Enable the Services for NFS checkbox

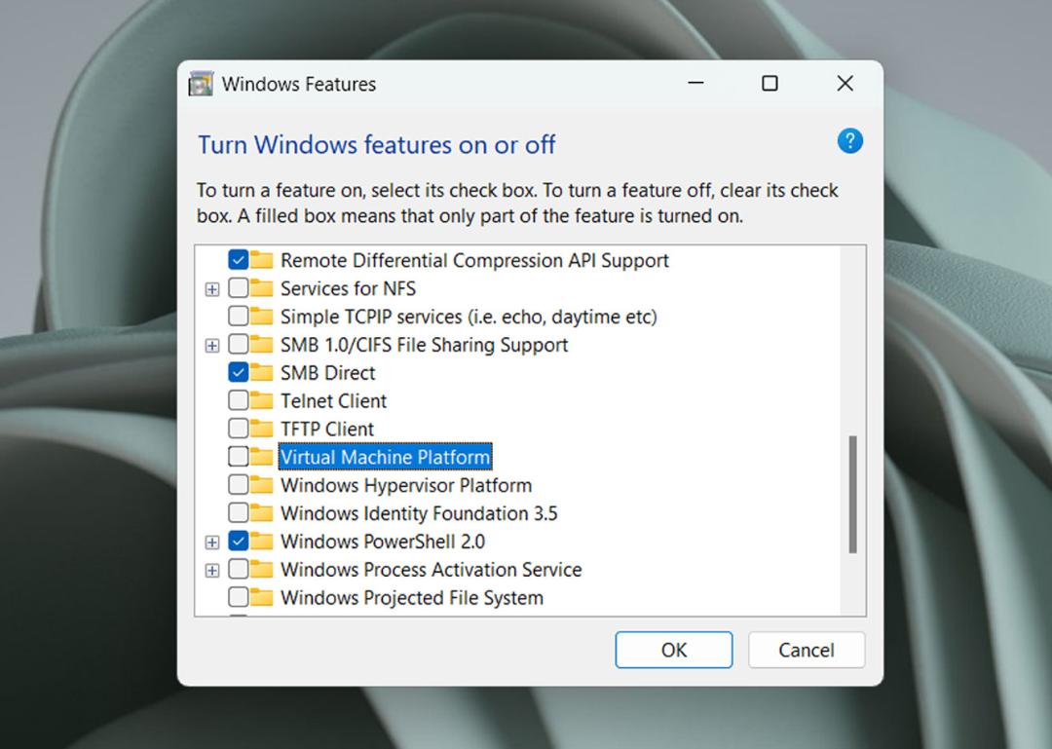(x=239, y=288)
